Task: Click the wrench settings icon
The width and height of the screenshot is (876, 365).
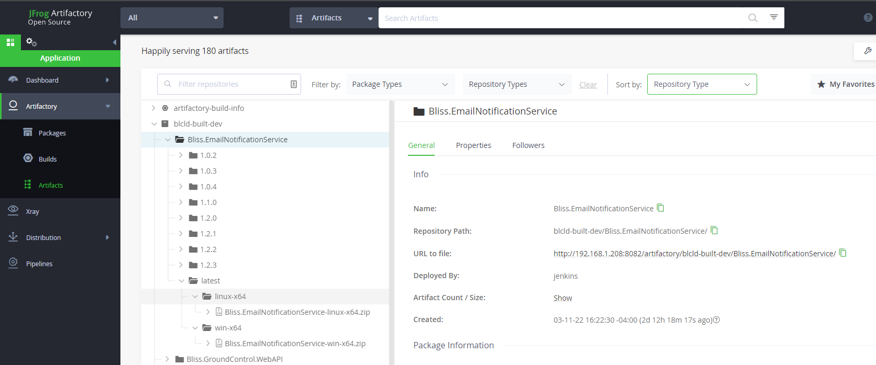Action: pos(868,51)
